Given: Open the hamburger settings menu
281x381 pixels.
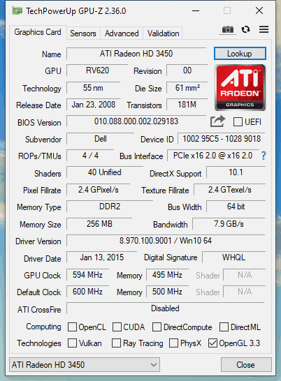Looking at the screenshot, I should pos(264,29).
